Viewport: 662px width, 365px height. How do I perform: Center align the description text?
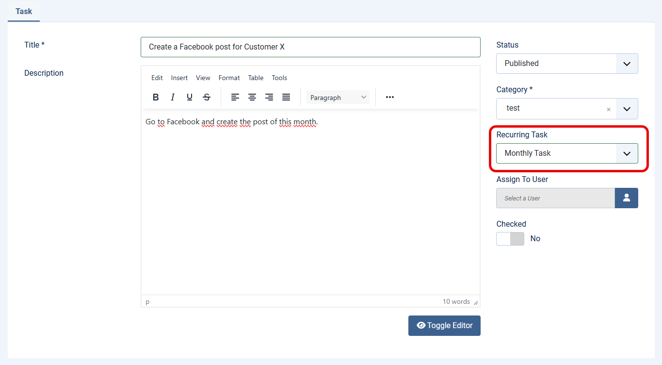(252, 97)
